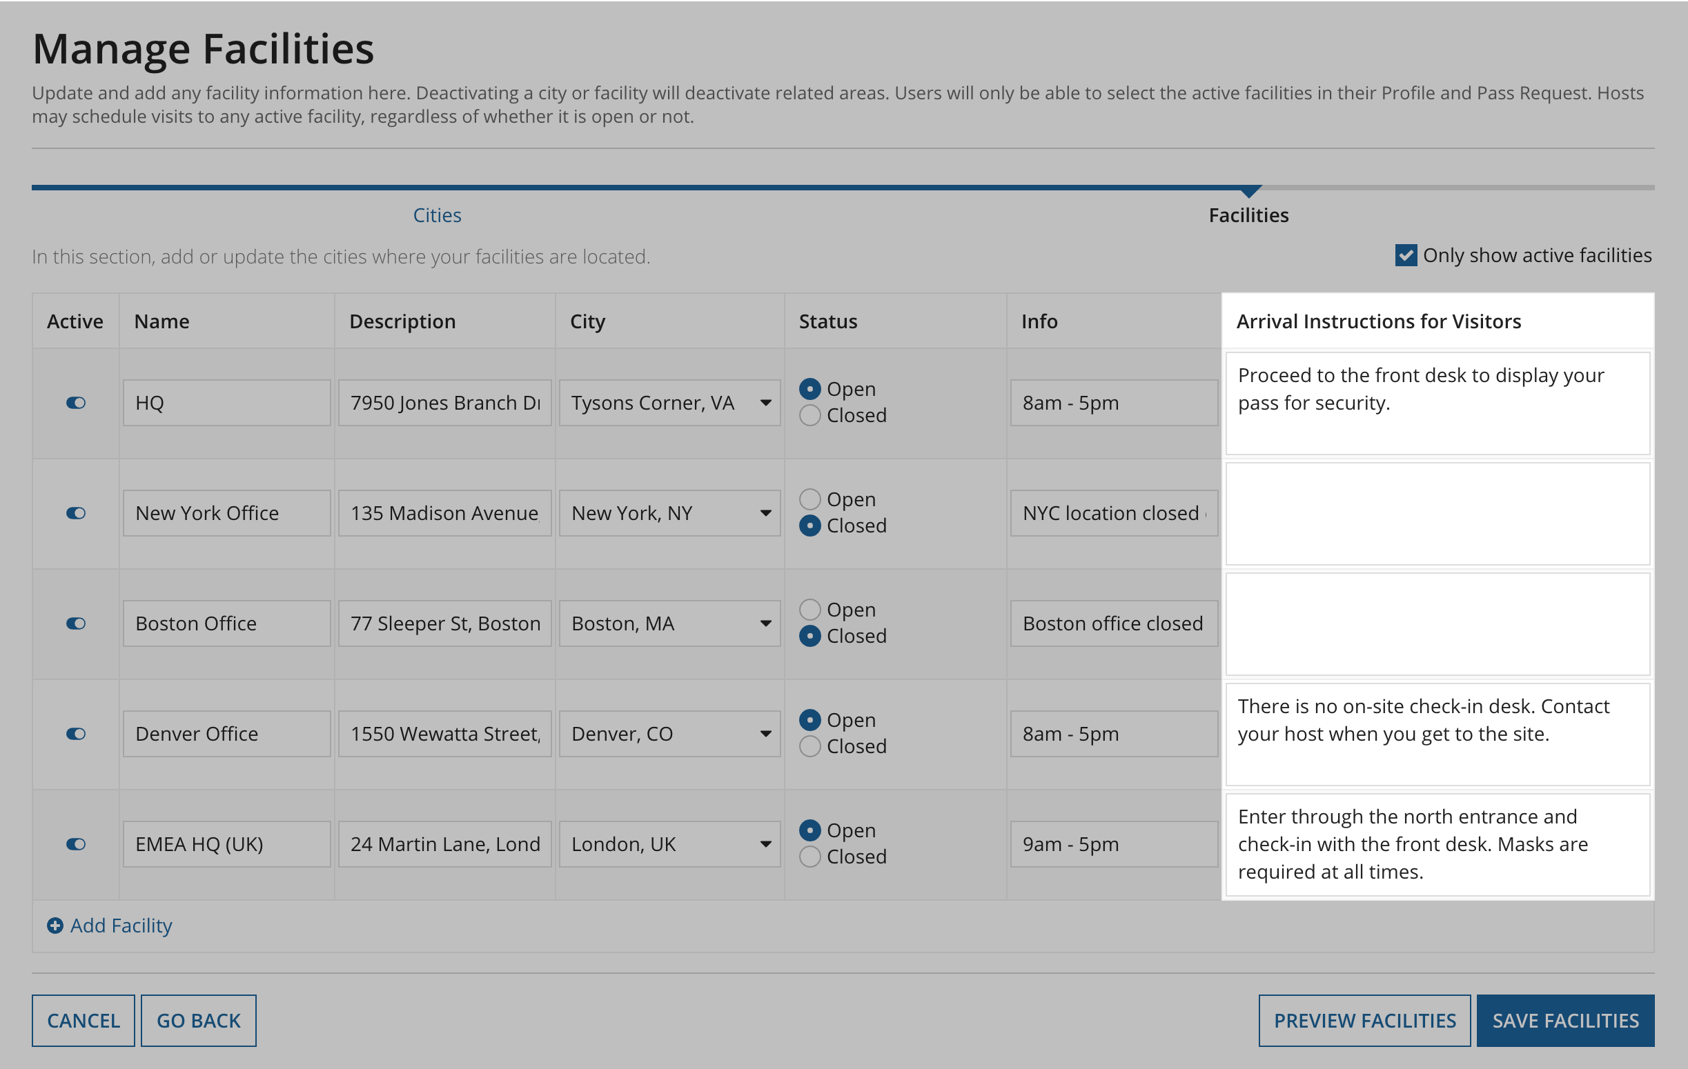Click the Add Facility link

121,926
